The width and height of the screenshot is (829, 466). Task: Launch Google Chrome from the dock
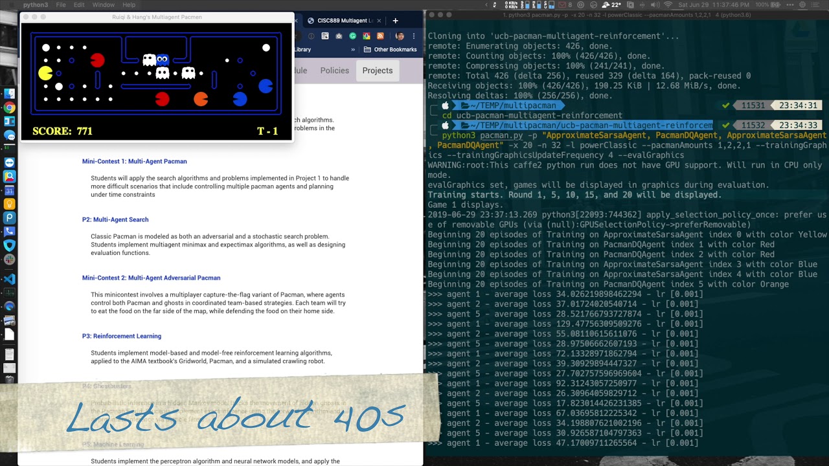[9, 107]
